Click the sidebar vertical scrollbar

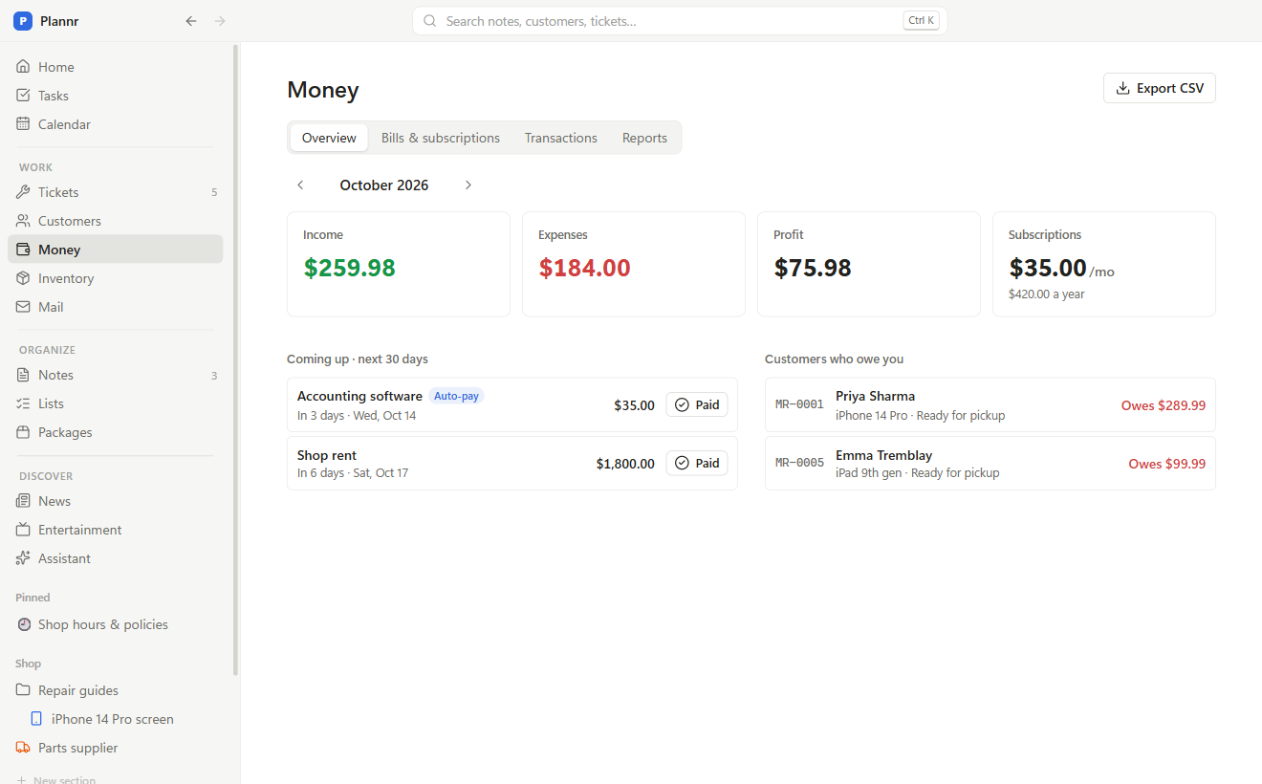click(x=235, y=359)
